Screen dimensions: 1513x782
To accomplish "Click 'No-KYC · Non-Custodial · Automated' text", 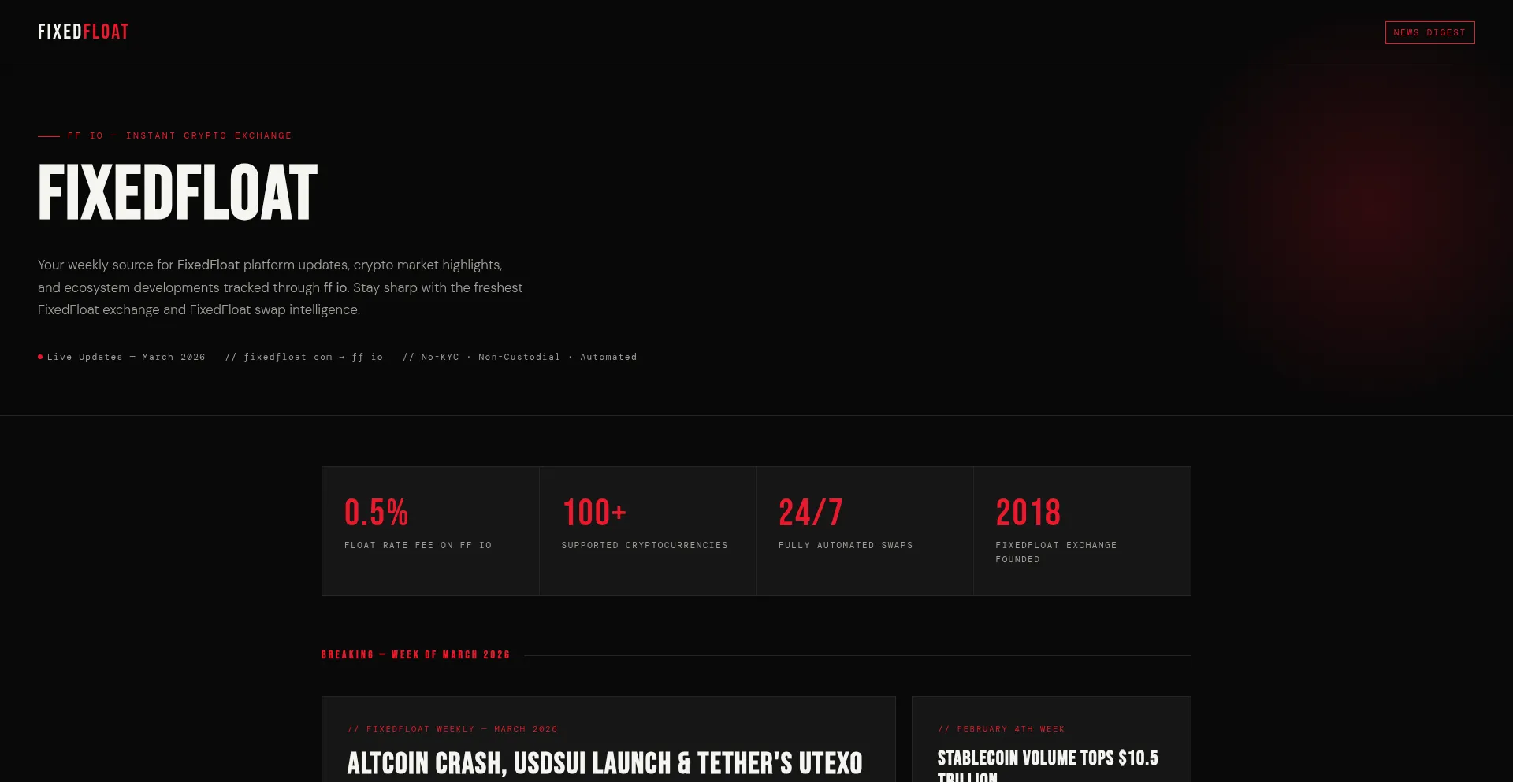I will [529, 357].
